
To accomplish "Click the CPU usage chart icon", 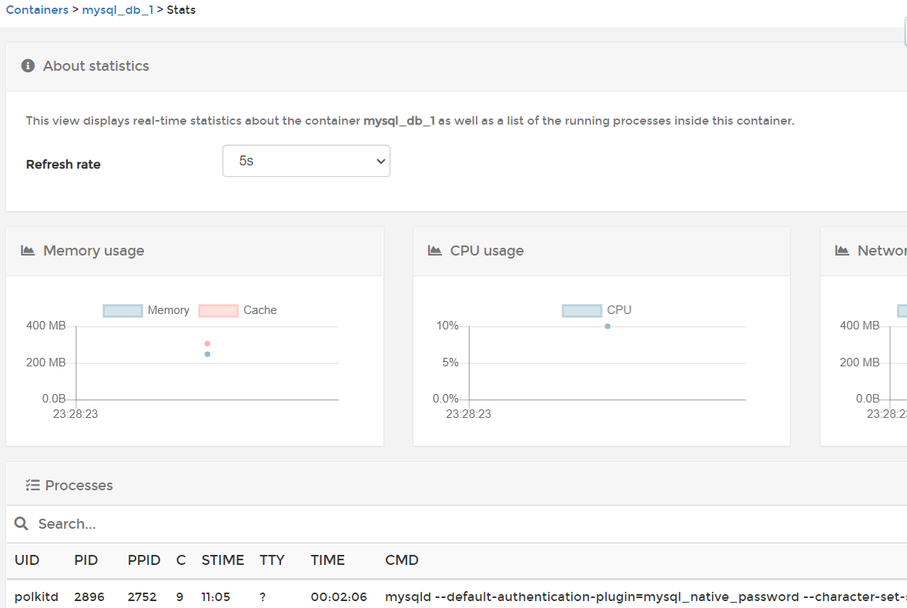I will [x=434, y=250].
